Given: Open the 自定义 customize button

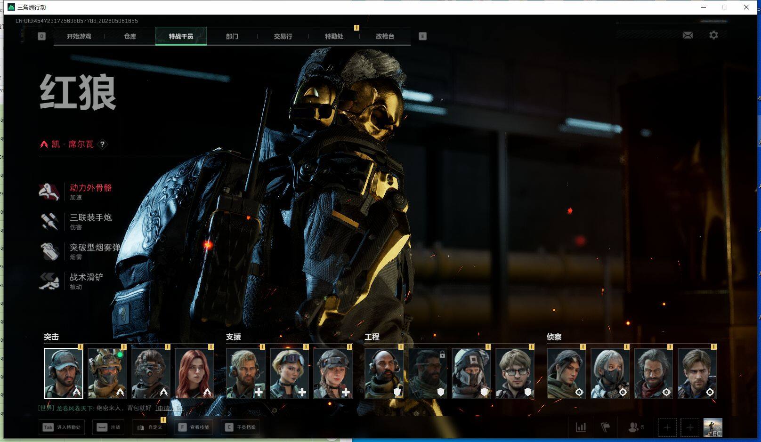Looking at the screenshot, I should coord(149,427).
